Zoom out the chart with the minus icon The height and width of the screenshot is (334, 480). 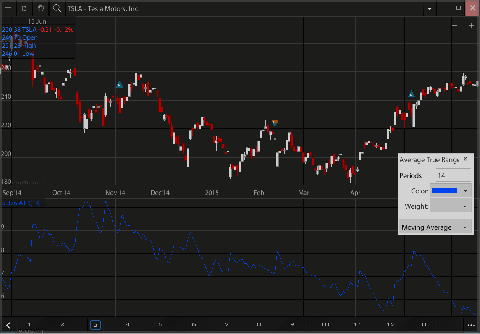455,25
